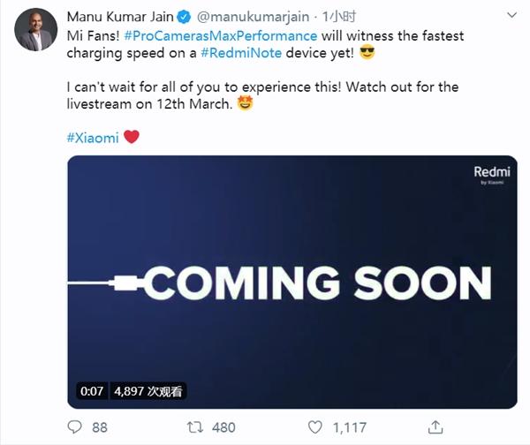Click the reply speech bubble icon
Viewport: 530px width, 445px height.
point(75,426)
